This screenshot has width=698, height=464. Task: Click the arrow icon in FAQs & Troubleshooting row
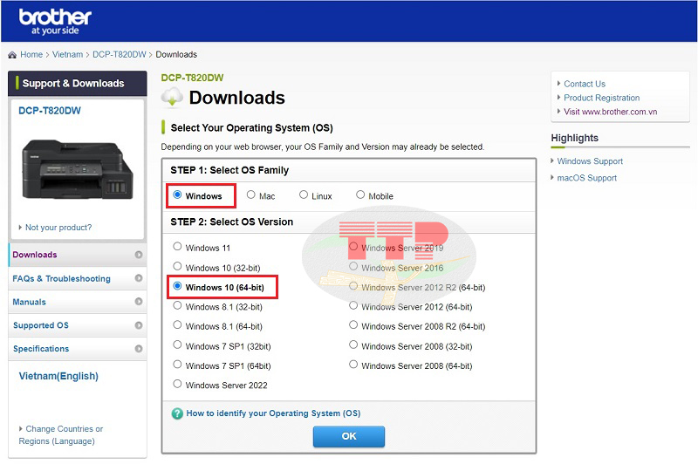(139, 278)
